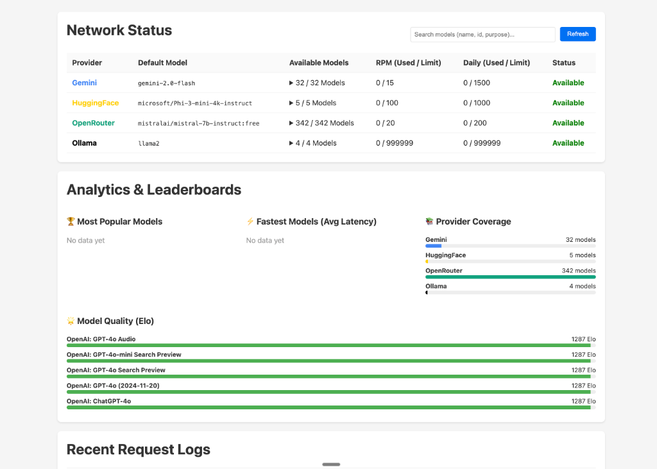Click the Network Status heading
Viewport: 657px width, 469px height.
pos(119,30)
